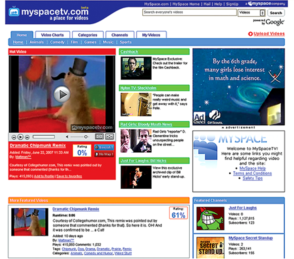This screenshot has width=294, height=259.
Task: Open Dramatic Chipmunk thumbnail in More Featured Videos
Action: pyautogui.click(x=30, y=222)
